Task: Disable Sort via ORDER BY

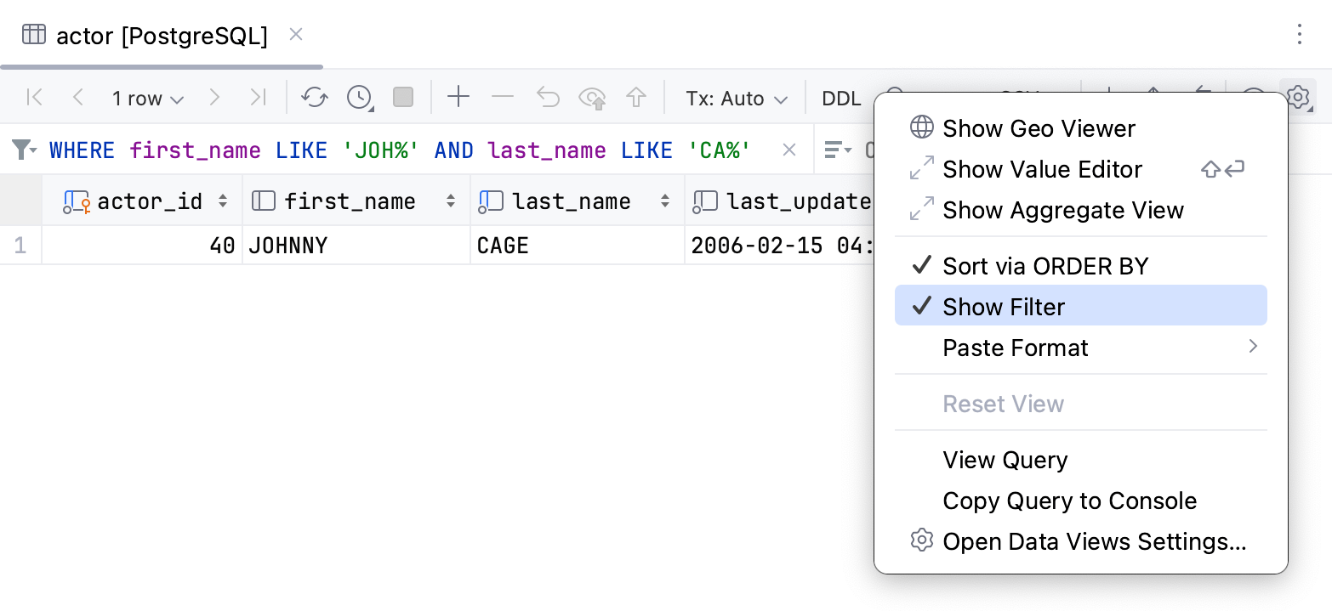Action: click(x=1045, y=265)
